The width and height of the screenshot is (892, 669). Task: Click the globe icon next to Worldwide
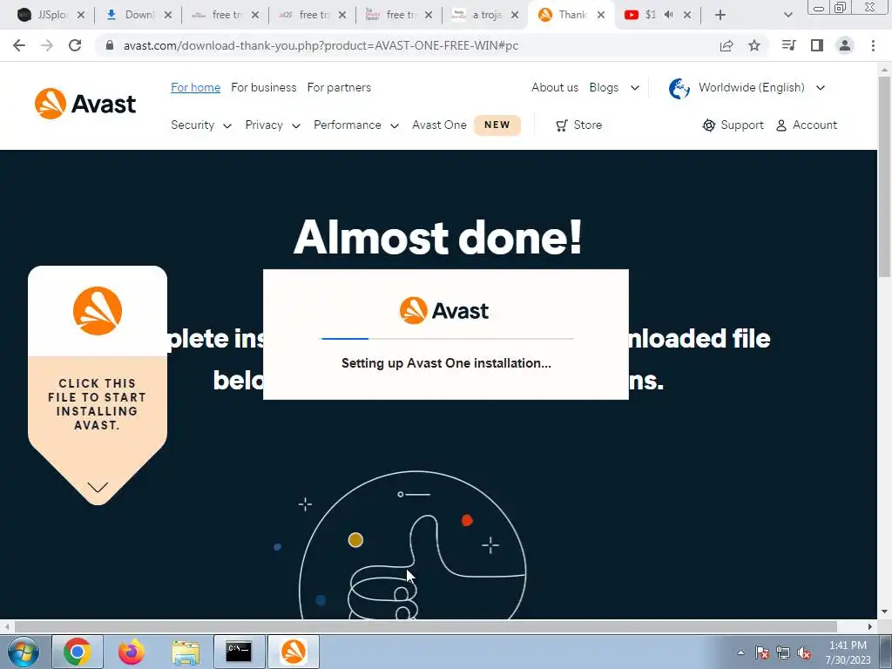679,88
